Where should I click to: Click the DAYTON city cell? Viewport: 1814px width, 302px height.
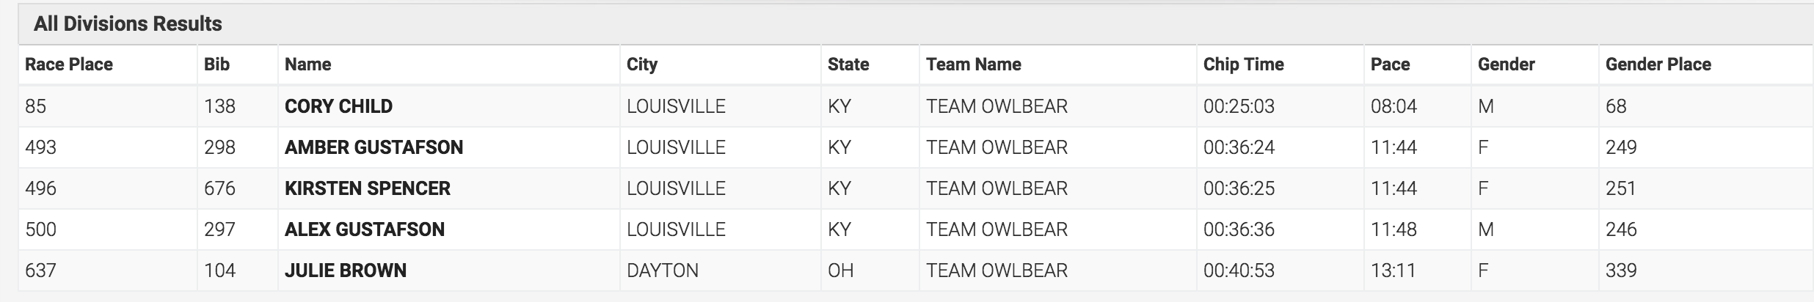(x=662, y=270)
